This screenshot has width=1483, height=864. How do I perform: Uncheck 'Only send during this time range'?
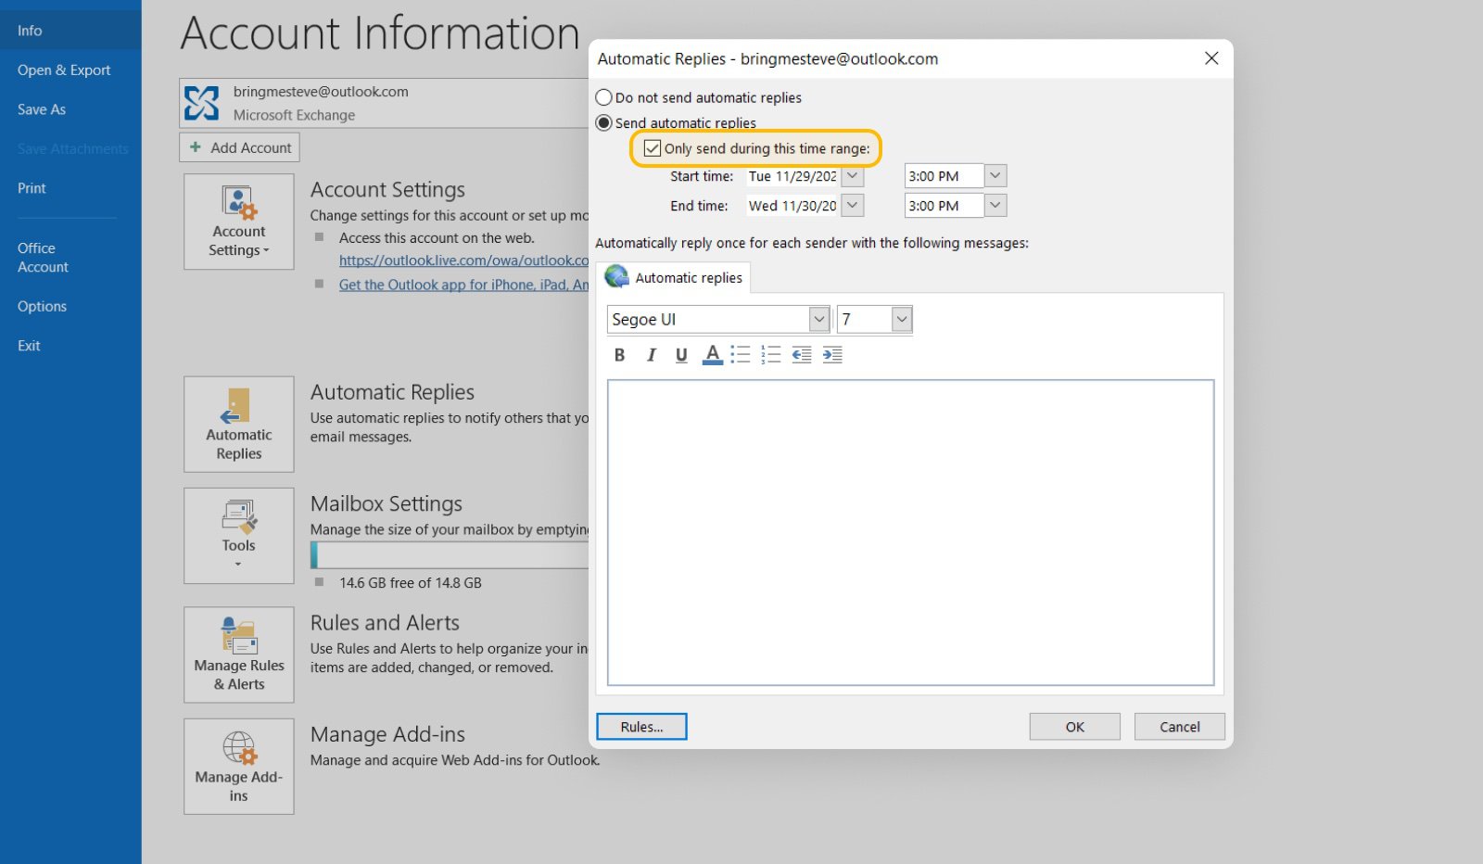tap(652, 147)
